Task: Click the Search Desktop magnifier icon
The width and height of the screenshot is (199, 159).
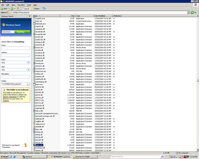Action: (162, 156)
